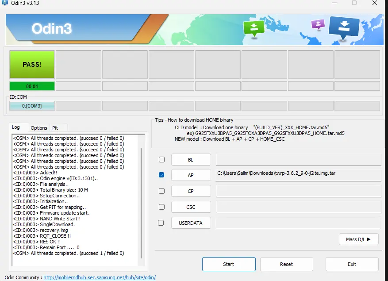Click the 'File analysis..' log line
Screen dimensions: 388x281
(41, 184)
